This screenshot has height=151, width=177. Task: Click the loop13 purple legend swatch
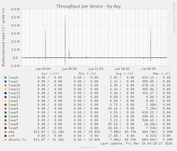[6, 97]
